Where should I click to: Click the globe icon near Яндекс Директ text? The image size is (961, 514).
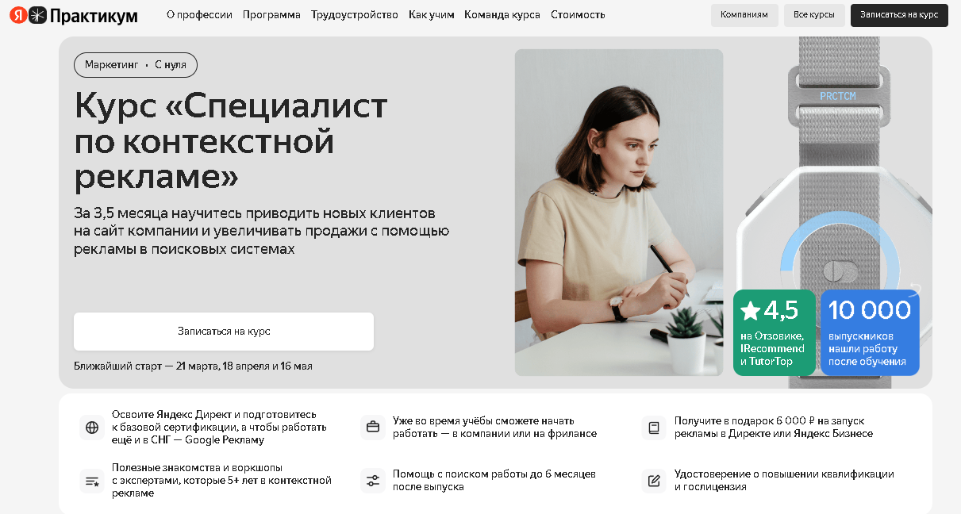pyautogui.click(x=92, y=428)
